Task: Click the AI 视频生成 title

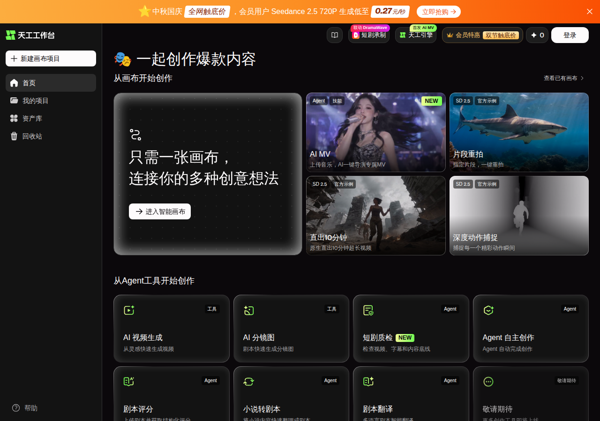Action: (143, 337)
